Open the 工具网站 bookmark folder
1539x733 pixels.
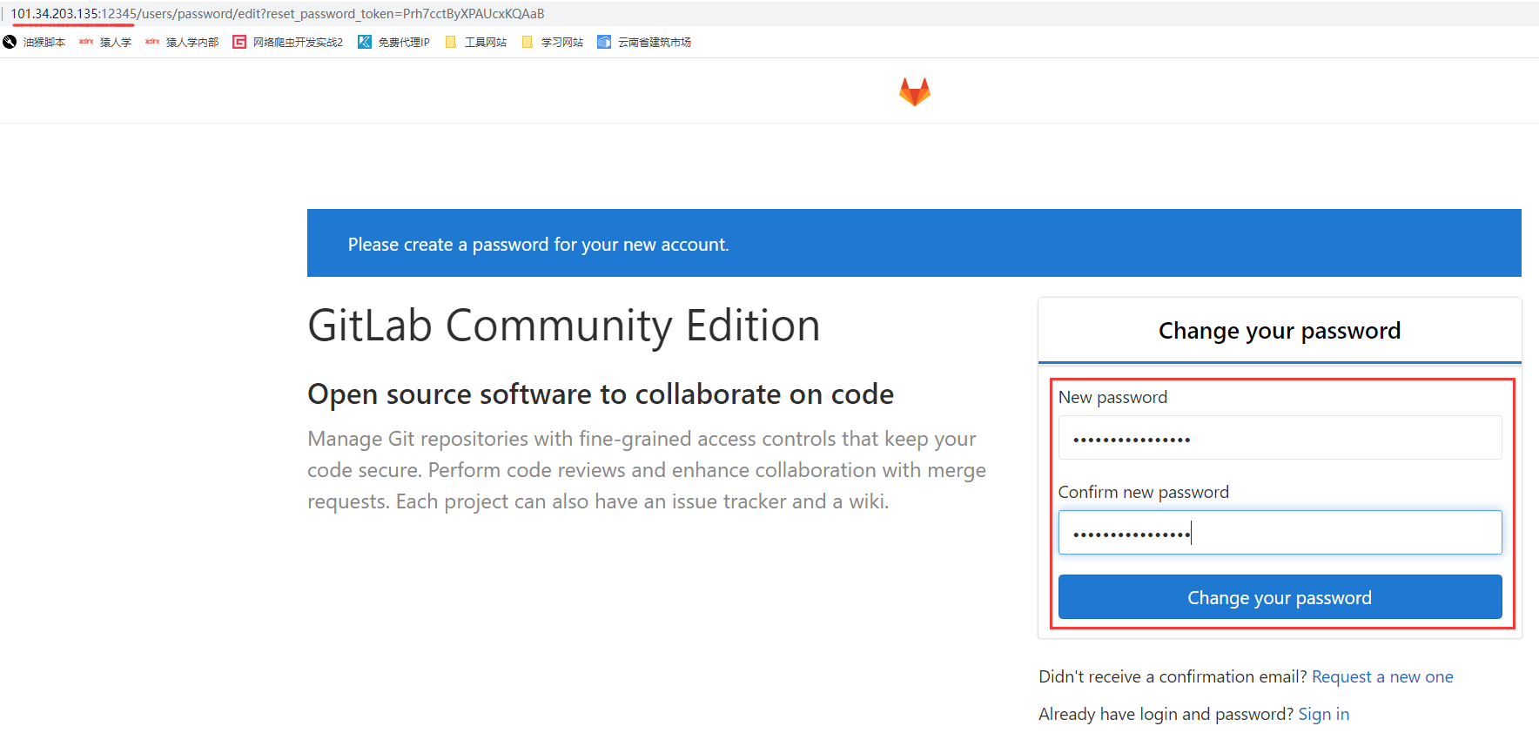pyautogui.click(x=476, y=42)
